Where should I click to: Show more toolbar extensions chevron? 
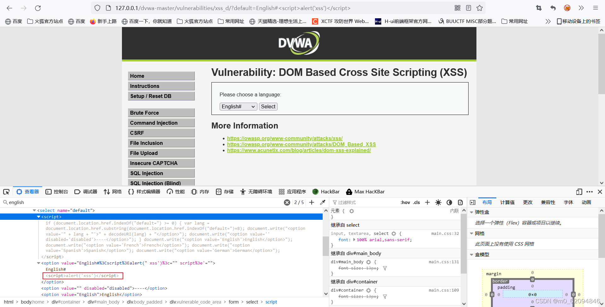pyautogui.click(x=581, y=8)
